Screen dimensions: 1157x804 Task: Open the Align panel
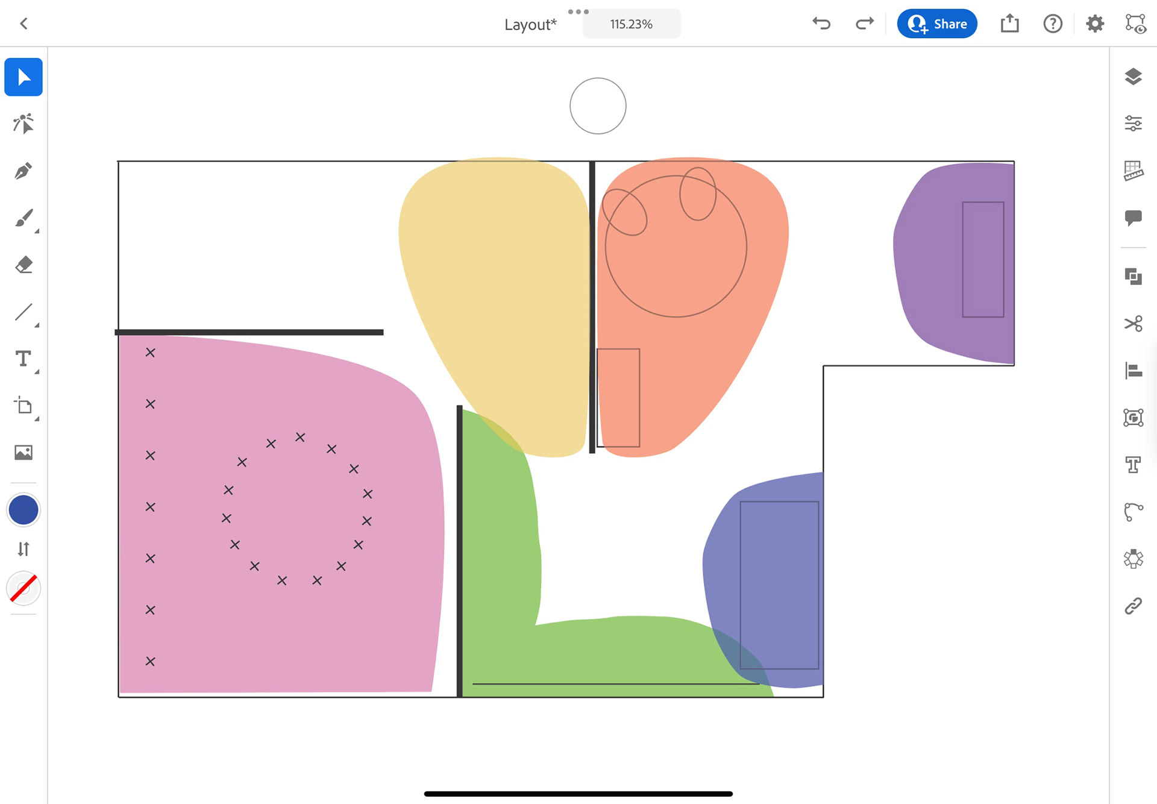click(1133, 371)
